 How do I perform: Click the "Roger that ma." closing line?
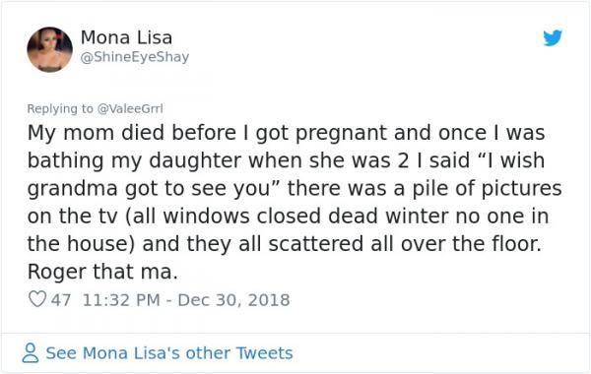click(102, 272)
